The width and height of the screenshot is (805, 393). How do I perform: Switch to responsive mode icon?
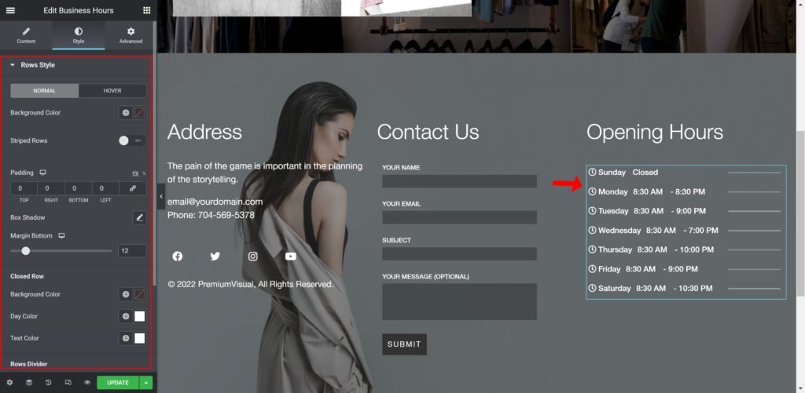(68, 382)
